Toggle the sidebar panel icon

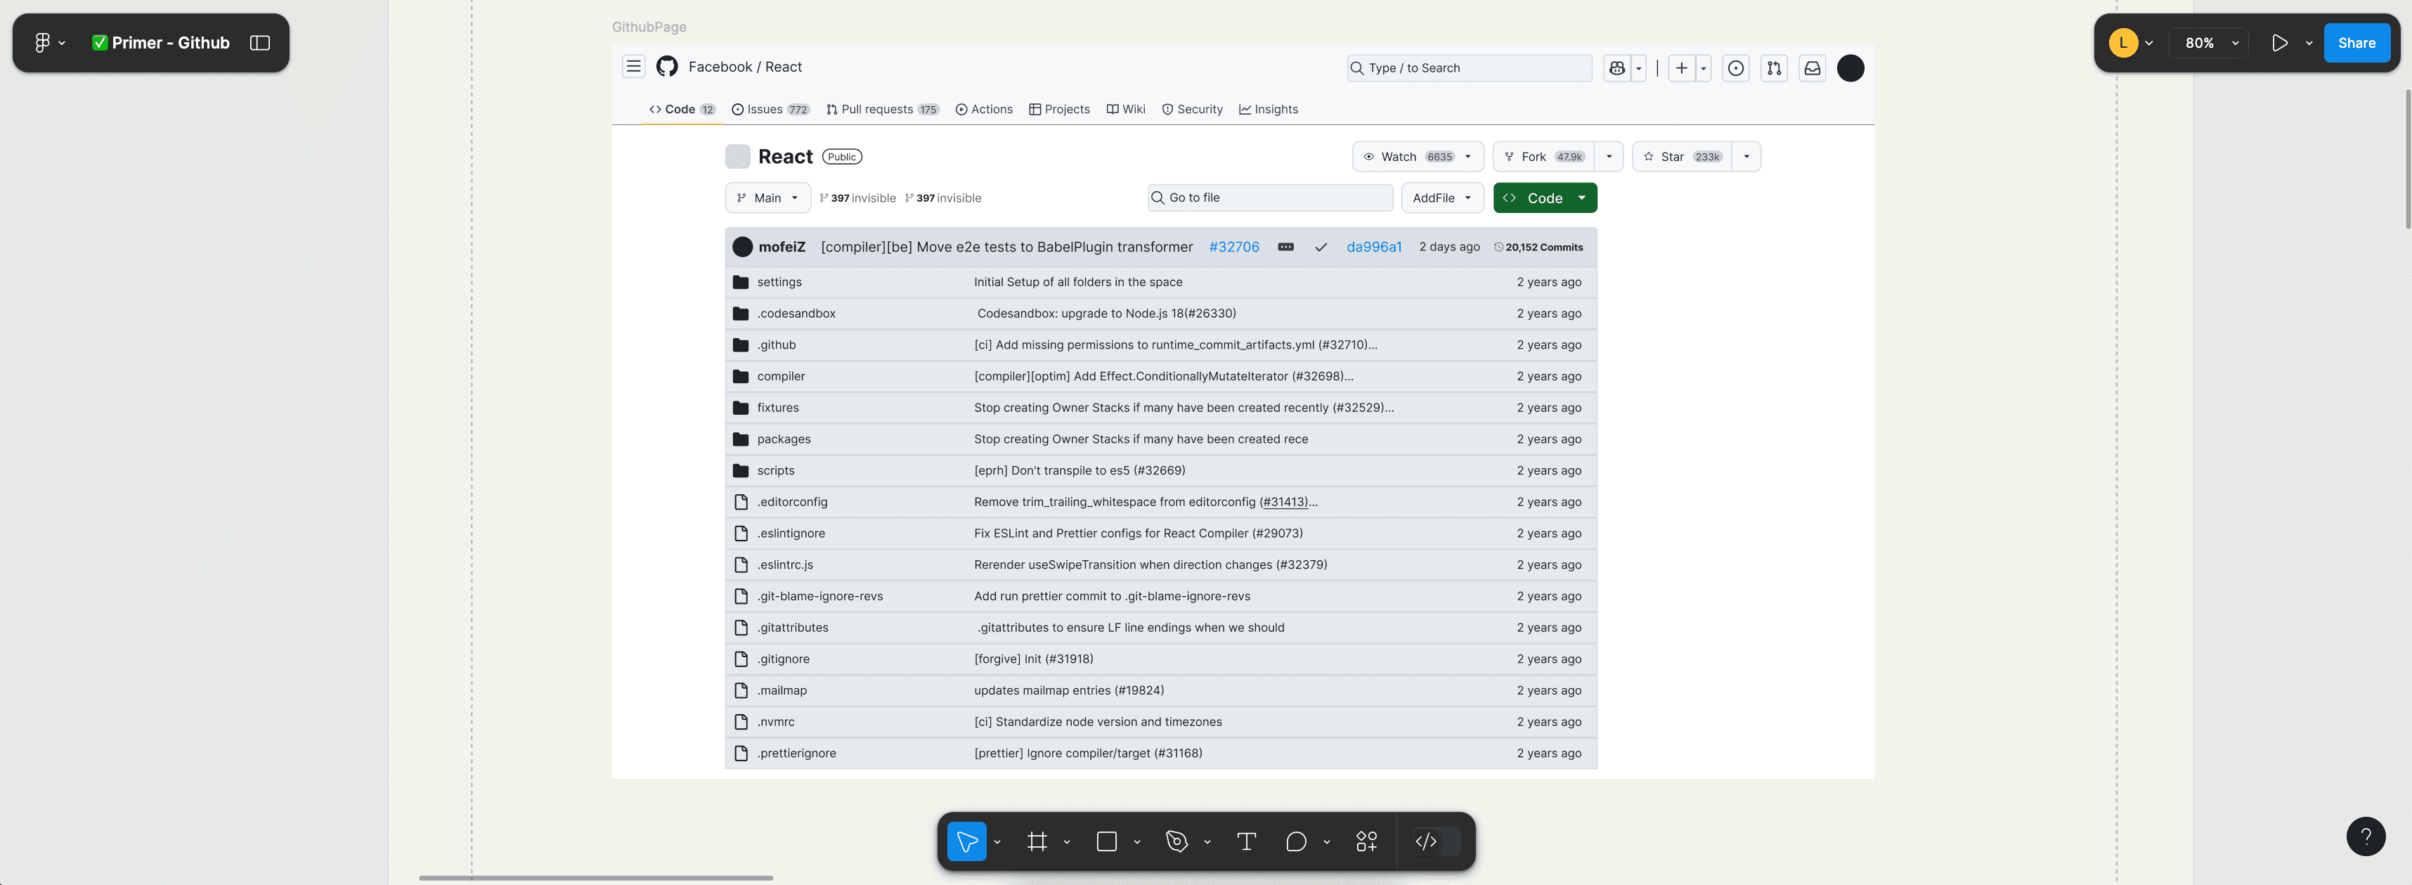tap(260, 42)
